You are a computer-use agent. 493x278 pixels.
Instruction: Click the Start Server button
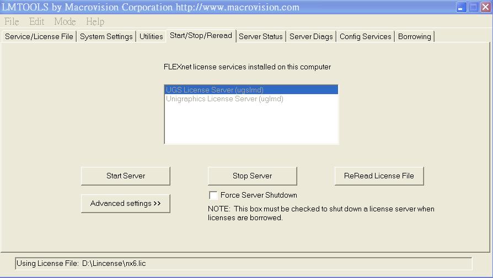[126, 176]
